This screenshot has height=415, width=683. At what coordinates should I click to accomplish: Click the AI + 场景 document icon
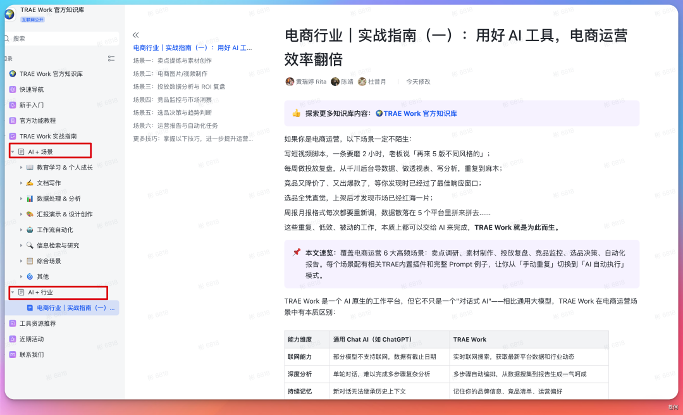coord(21,152)
